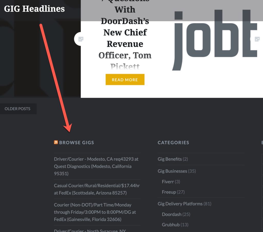Select the Gig Benefits category
The height and width of the screenshot is (232, 263).
click(170, 159)
